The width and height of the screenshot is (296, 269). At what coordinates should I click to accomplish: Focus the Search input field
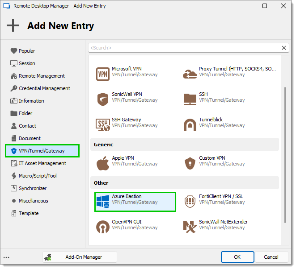[186, 48]
